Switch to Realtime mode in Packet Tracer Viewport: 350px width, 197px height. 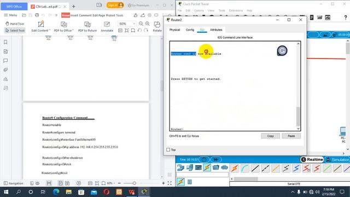[x=312, y=159]
